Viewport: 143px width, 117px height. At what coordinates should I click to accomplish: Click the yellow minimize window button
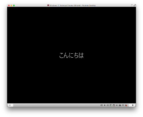point(11,5)
